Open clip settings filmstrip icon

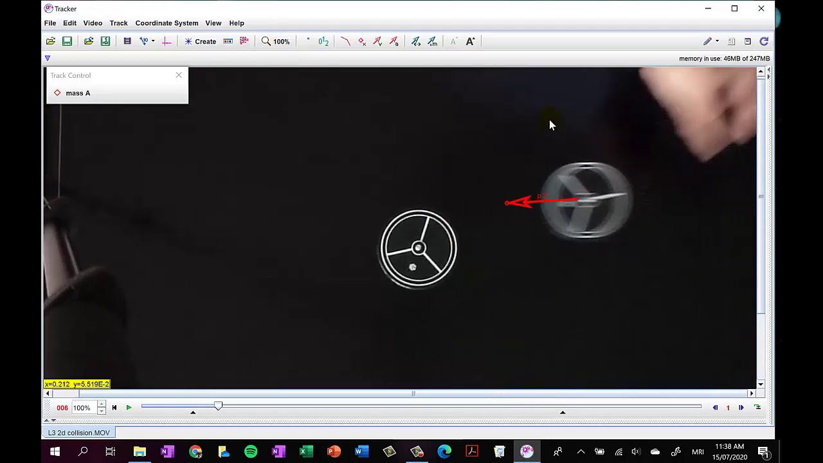click(127, 41)
